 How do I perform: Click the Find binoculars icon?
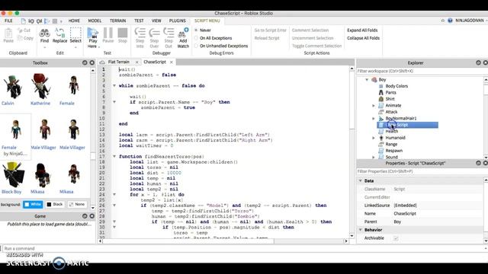(x=44, y=33)
